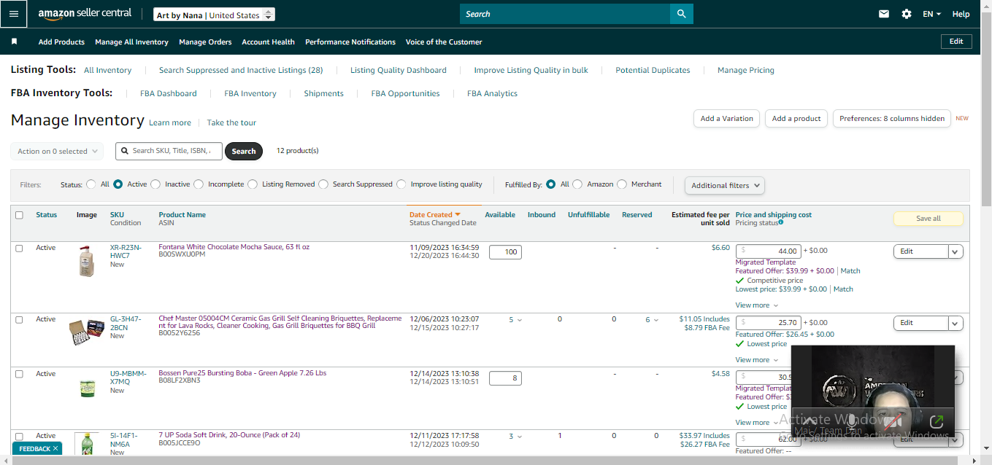Click the header Search input field

coord(565,14)
